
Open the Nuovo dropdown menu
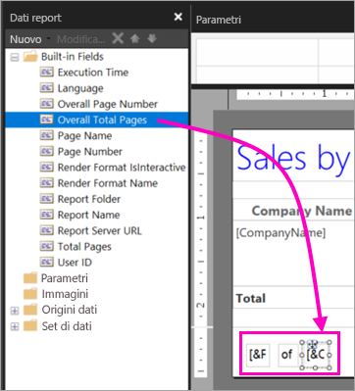point(29,39)
